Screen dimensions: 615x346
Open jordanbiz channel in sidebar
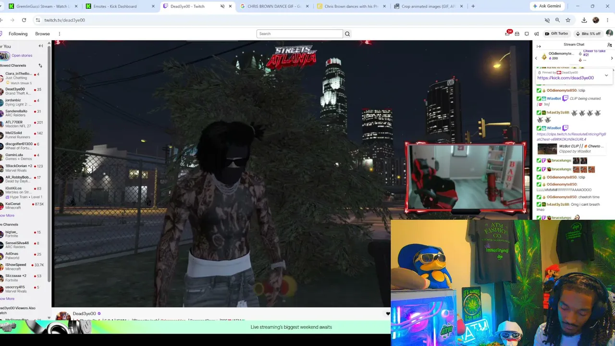point(21,102)
